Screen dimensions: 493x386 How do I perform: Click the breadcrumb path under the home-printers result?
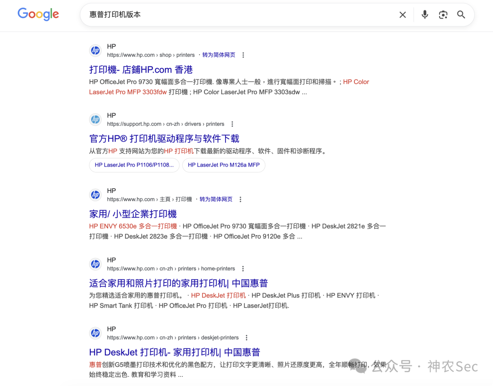coord(171,268)
